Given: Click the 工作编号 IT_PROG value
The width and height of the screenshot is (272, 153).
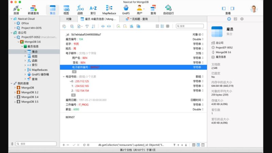Looking at the screenshot, I should pyautogui.click(x=83, y=105).
